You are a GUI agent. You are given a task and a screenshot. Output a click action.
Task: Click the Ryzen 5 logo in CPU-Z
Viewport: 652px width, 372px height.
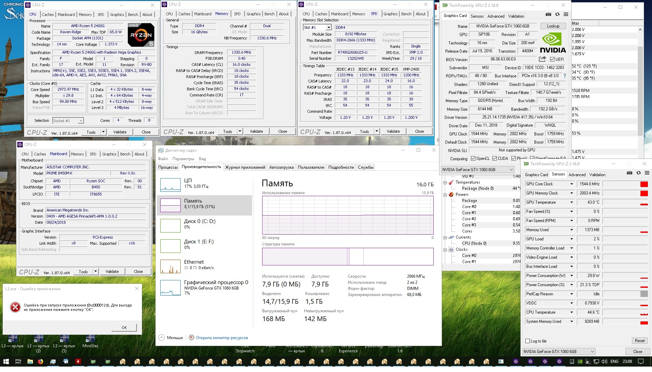pyautogui.click(x=141, y=35)
